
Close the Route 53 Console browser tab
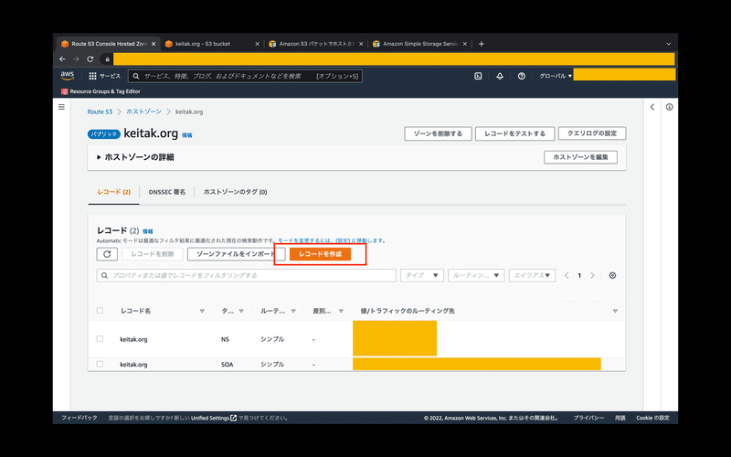154,44
